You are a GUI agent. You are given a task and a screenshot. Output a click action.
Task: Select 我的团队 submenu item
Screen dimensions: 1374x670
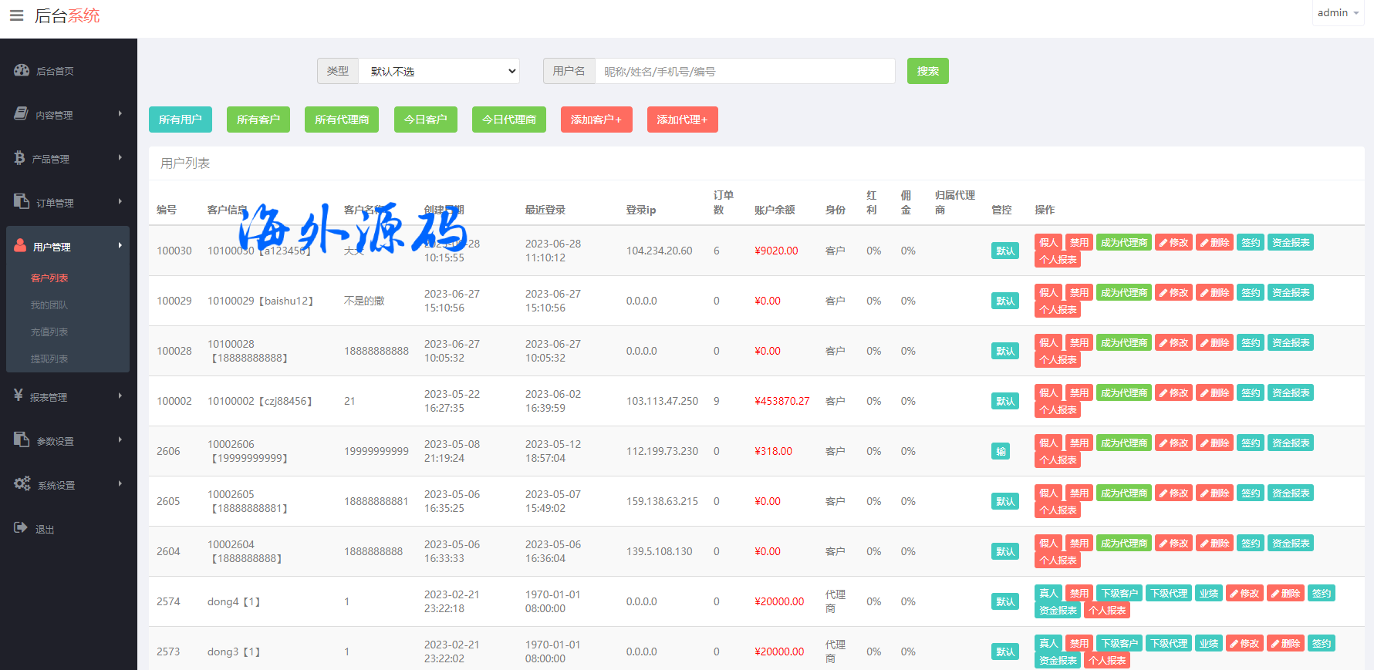49,305
